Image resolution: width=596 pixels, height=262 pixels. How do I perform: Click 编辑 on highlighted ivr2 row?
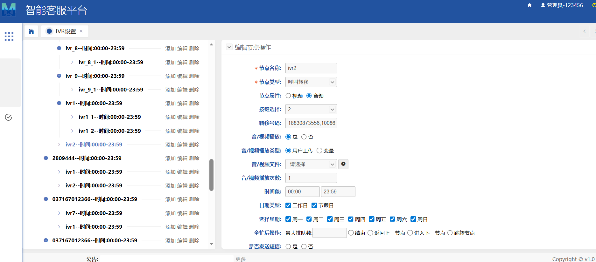click(x=182, y=144)
